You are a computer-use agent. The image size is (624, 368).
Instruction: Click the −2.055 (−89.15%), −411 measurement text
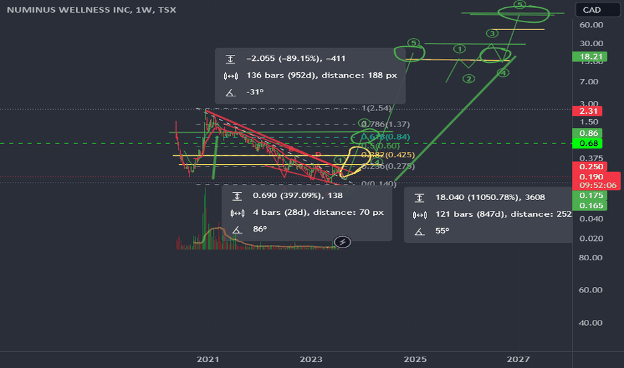coord(296,58)
